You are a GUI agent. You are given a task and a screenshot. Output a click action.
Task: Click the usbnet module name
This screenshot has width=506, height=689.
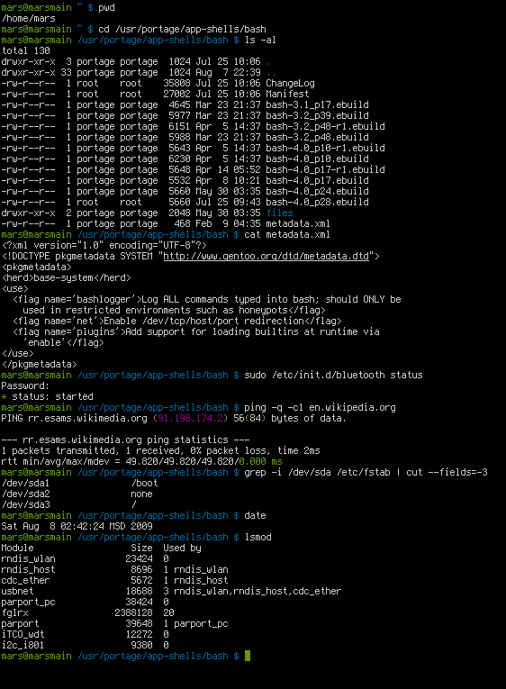pos(17,591)
